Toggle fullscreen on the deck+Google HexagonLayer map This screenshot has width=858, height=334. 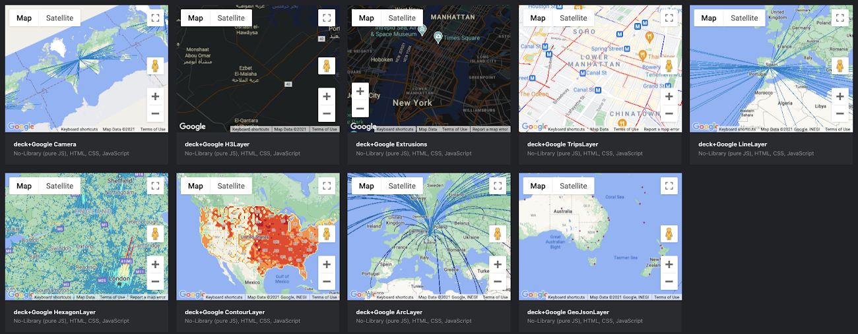(x=155, y=186)
